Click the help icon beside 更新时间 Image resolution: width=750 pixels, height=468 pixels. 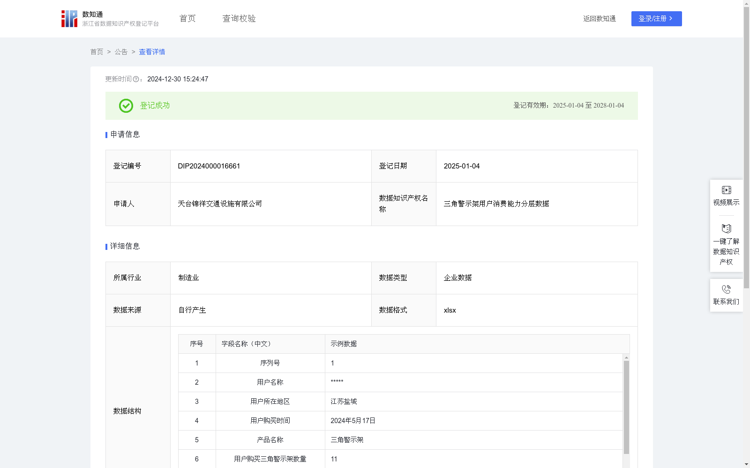(136, 80)
